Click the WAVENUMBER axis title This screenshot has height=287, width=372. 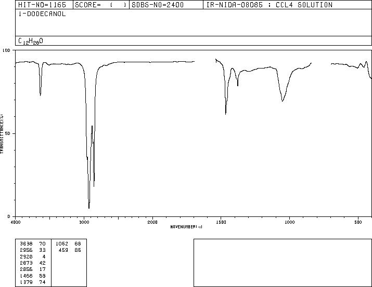(x=186, y=227)
